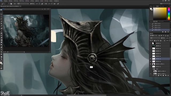Select the Rectangular Marquee tool
171x96 pixels.
1,17
